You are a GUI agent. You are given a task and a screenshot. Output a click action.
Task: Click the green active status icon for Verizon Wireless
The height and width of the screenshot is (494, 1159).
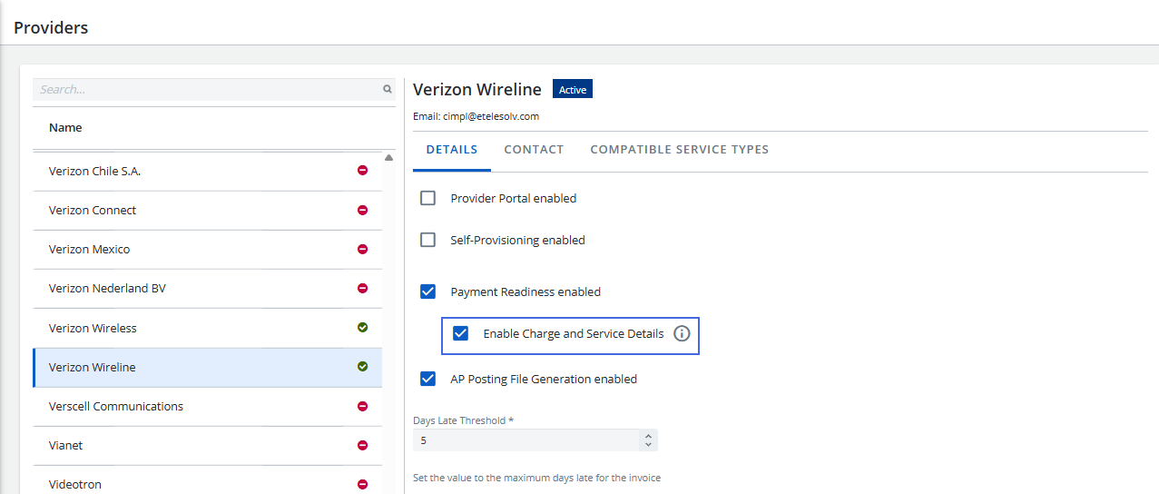pyautogui.click(x=362, y=328)
